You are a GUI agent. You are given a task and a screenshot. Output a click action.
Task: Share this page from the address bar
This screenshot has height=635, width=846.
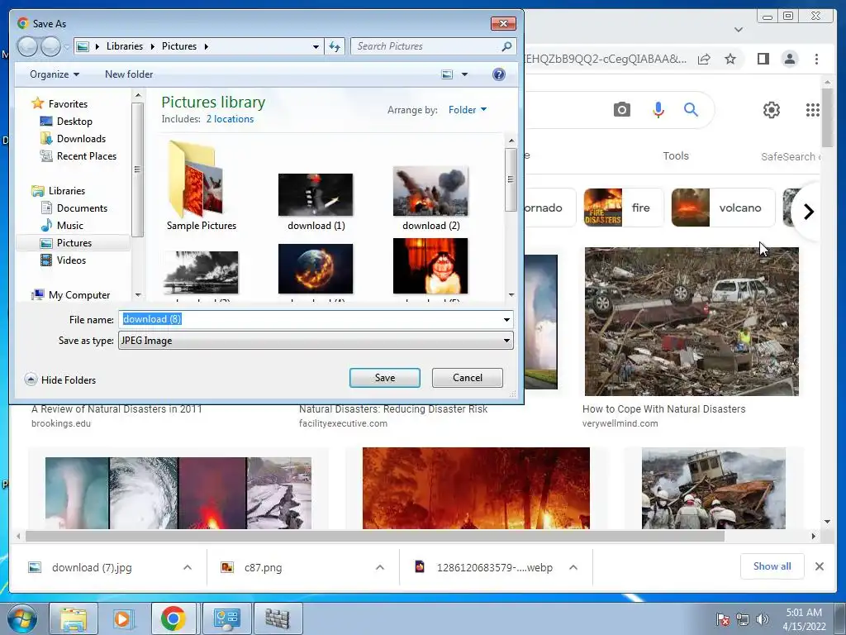coord(704,59)
